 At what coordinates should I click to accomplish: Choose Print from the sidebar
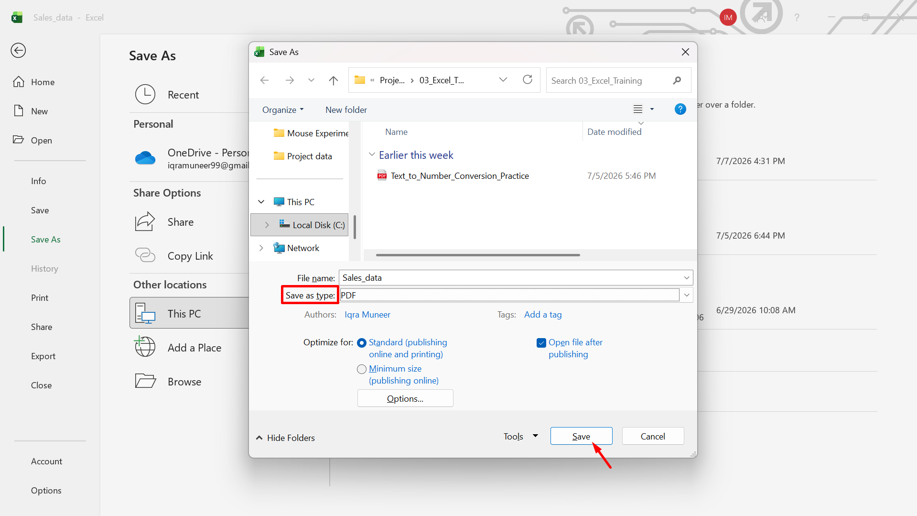coord(40,297)
